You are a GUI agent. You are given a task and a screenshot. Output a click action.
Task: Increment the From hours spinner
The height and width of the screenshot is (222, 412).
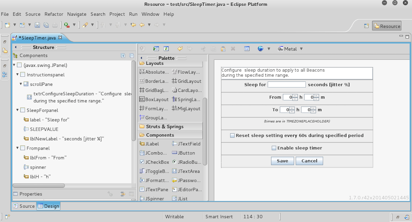click(x=295, y=96)
